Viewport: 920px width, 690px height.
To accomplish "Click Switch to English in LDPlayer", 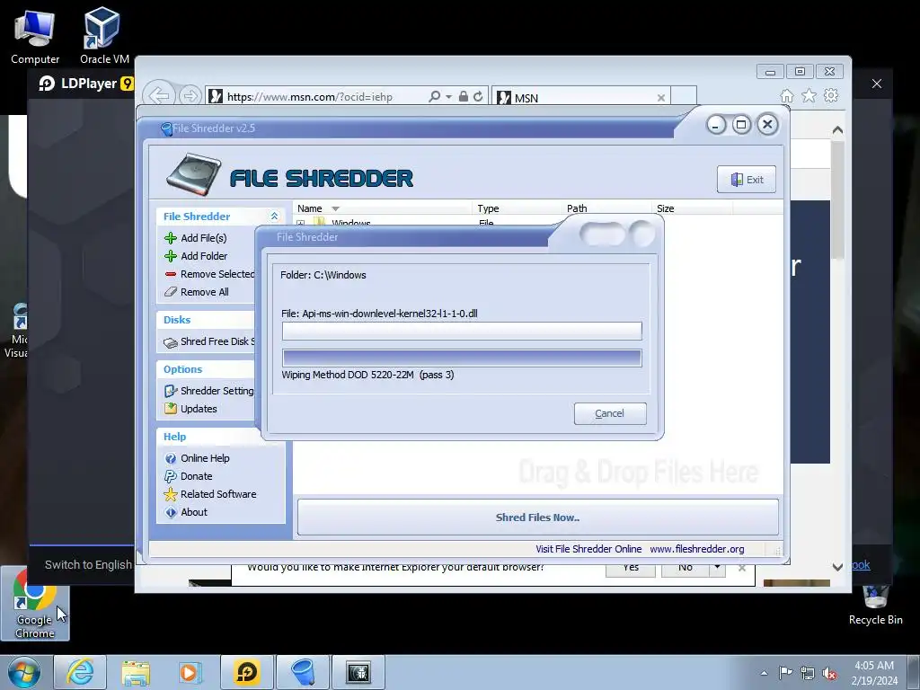I will tap(89, 565).
